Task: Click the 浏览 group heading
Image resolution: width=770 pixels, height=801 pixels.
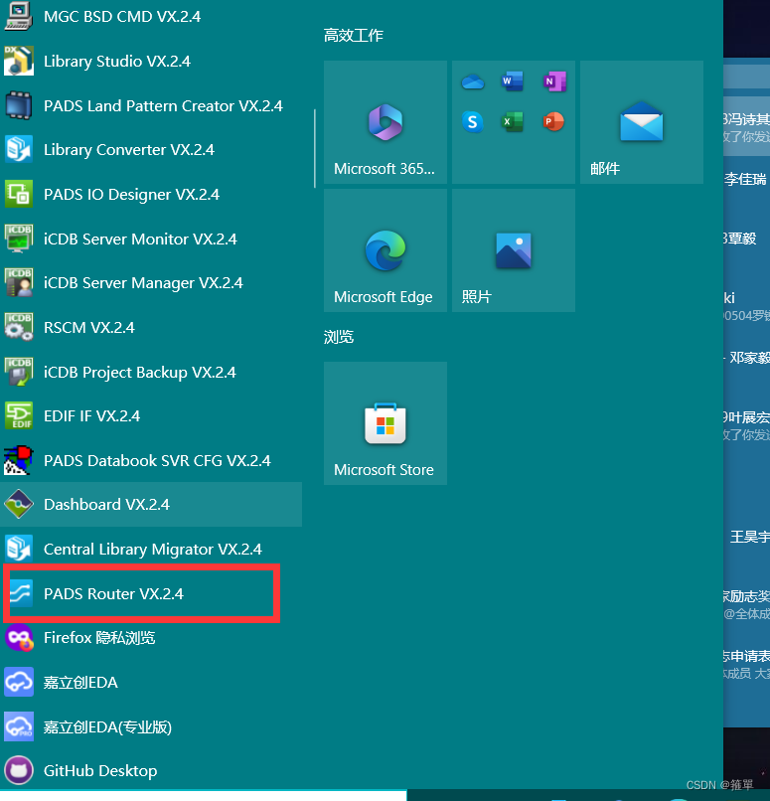Action: pos(339,337)
